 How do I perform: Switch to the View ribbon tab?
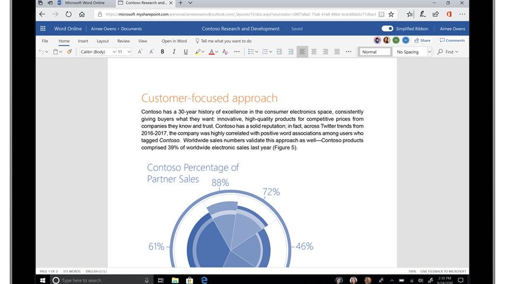(142, 41)
